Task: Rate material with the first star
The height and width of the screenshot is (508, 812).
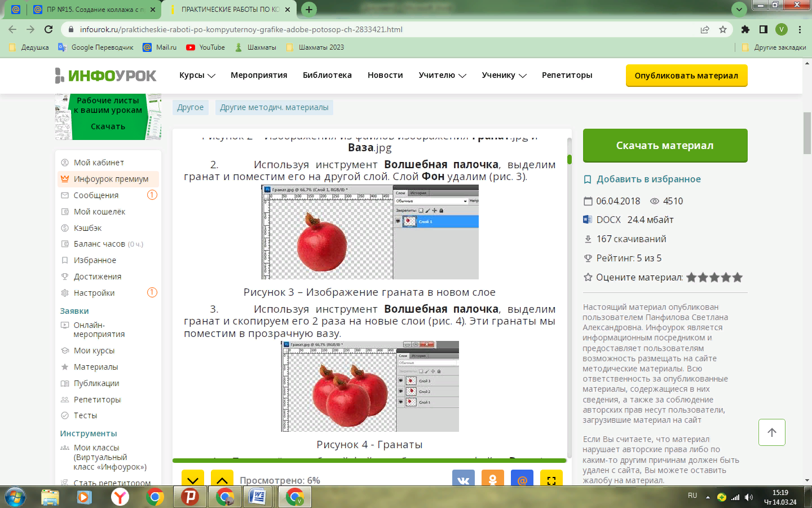Action: tap(691, 277)
